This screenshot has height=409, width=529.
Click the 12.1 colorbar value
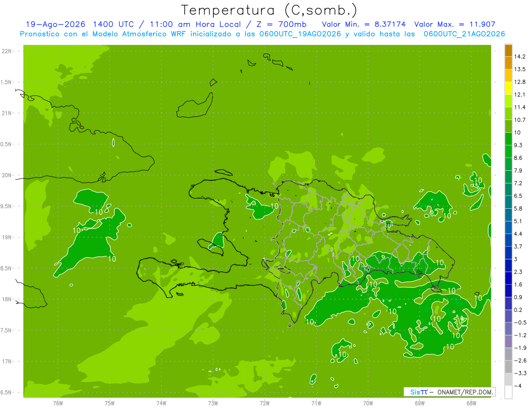[520, 94]
